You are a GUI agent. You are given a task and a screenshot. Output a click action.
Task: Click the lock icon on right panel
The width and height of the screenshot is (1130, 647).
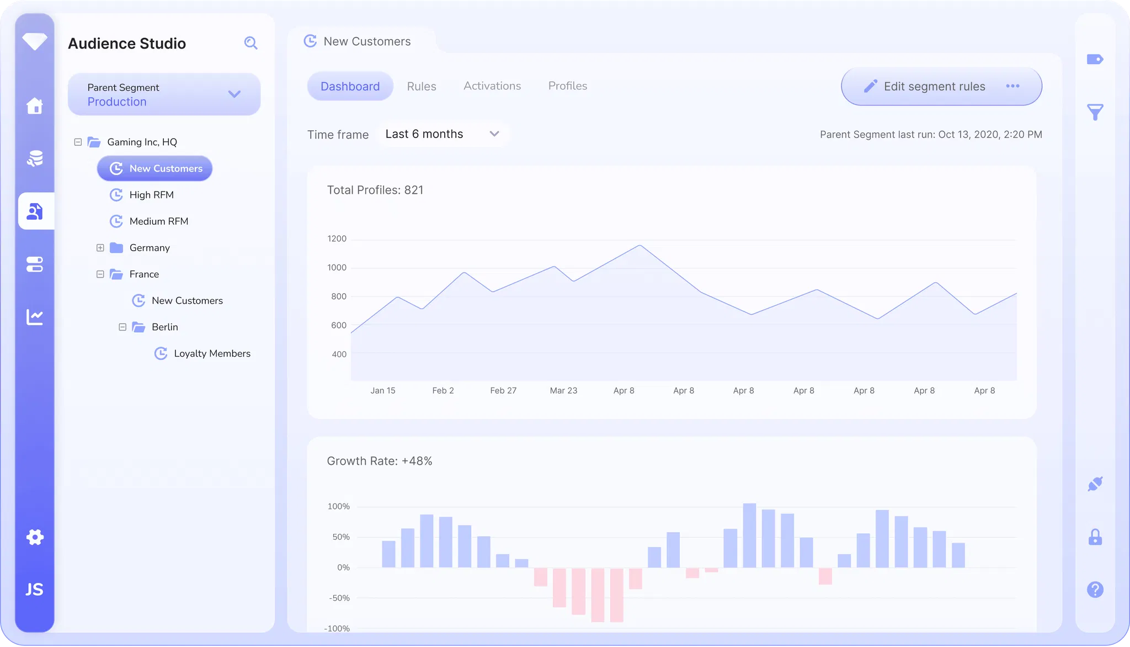click(x=1095, y=537)
